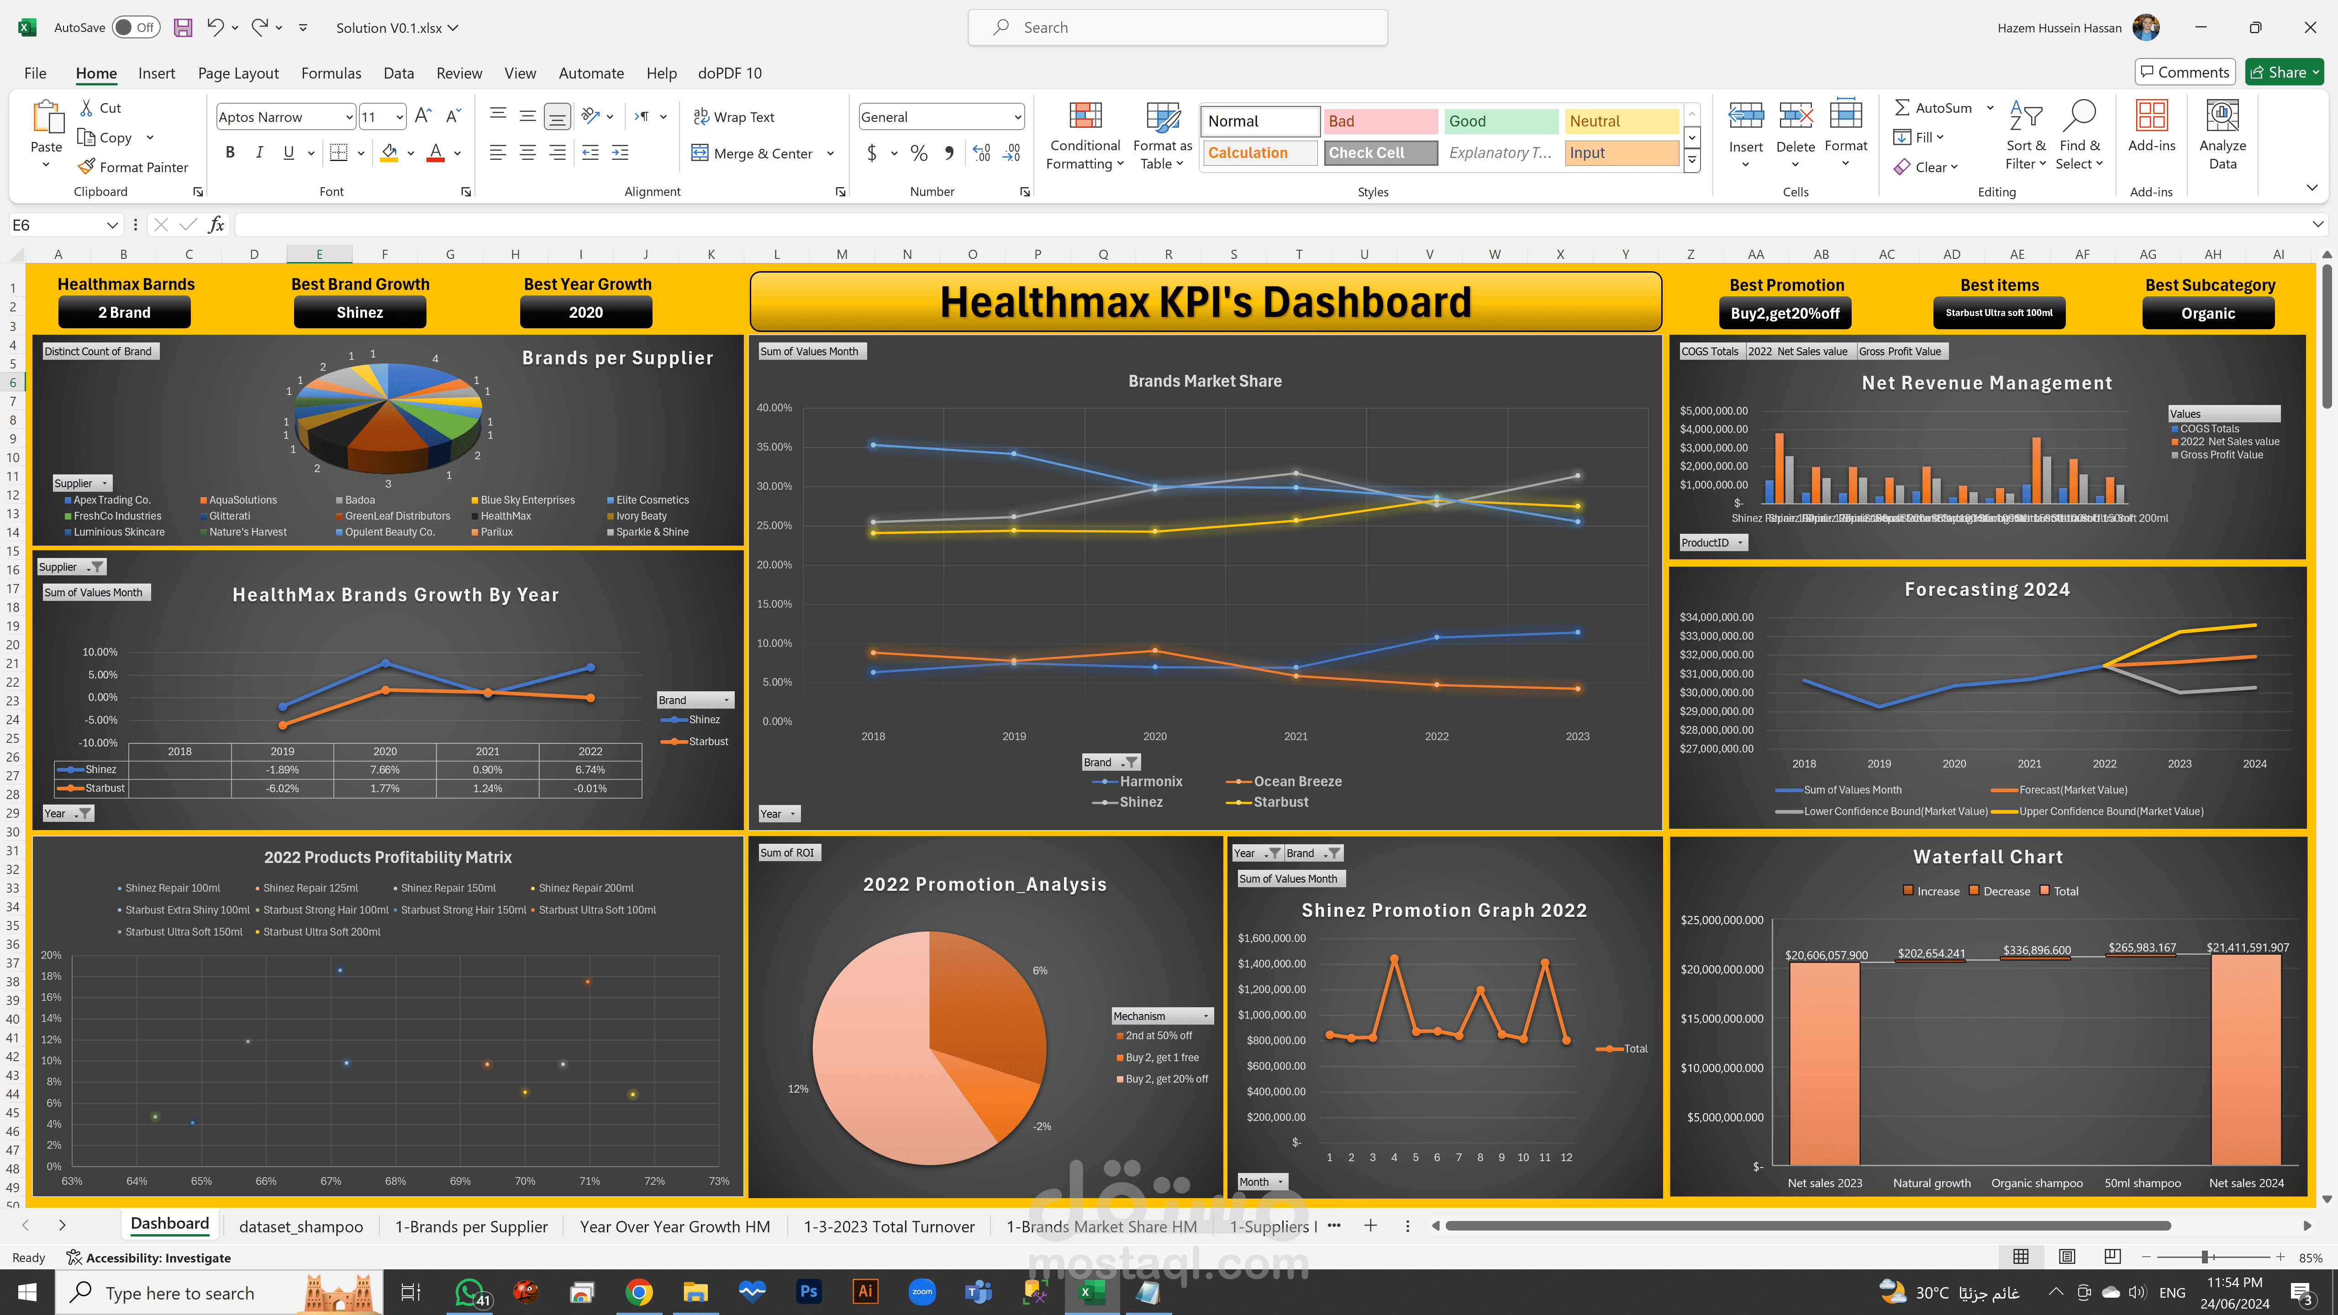Open Photoshop from the taskbar
2338x1315 pixels.
(808, 1291)
